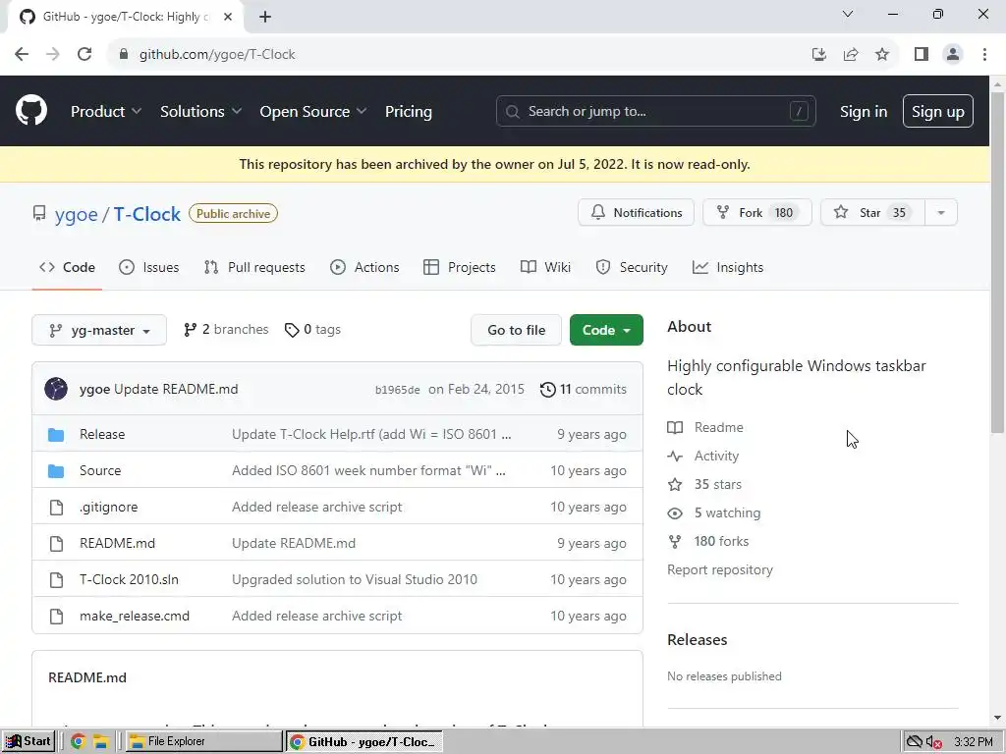The height and width of the screenshot is (754, 1006).
Task: Open the T-Clock repository name link
Action: coord(147,214)
